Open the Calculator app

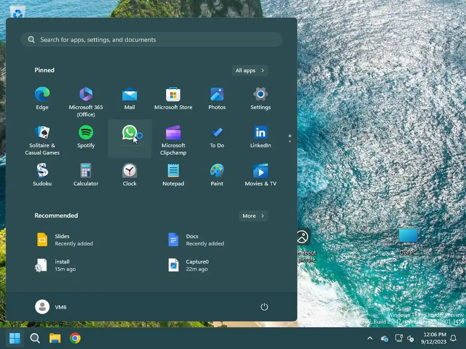pyautogui.click(x=86, y=175)
